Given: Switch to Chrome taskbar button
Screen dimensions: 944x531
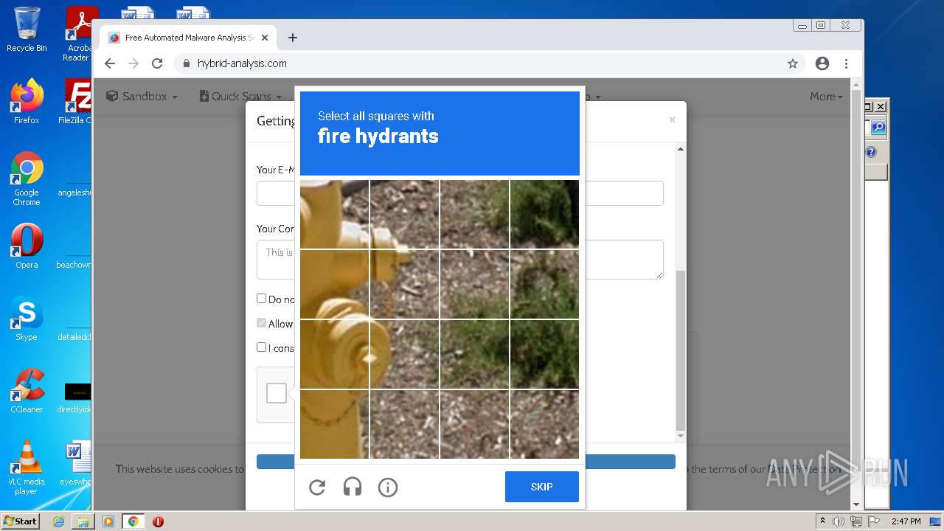Looking at the screenshot, I should coord(133,521).
